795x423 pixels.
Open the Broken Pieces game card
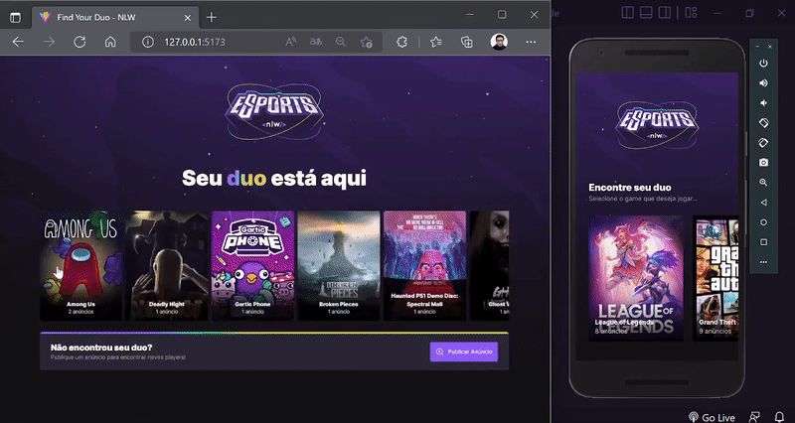coord(339,265)
